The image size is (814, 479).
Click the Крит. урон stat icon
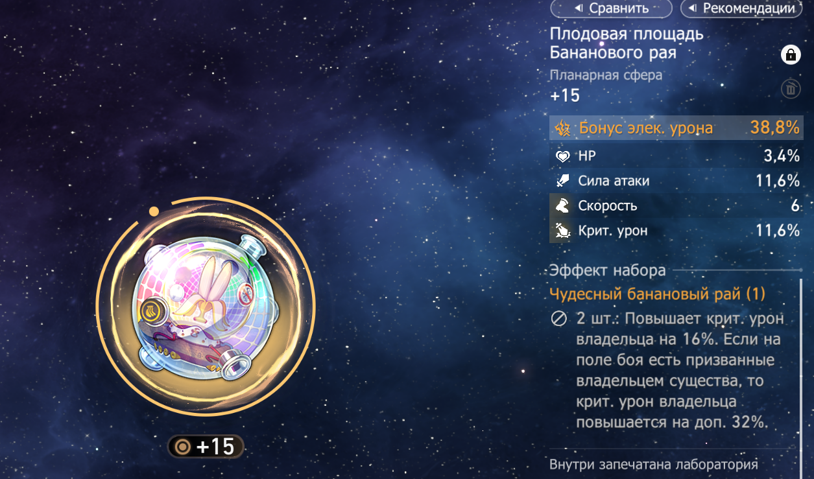(x=562, y=230)
